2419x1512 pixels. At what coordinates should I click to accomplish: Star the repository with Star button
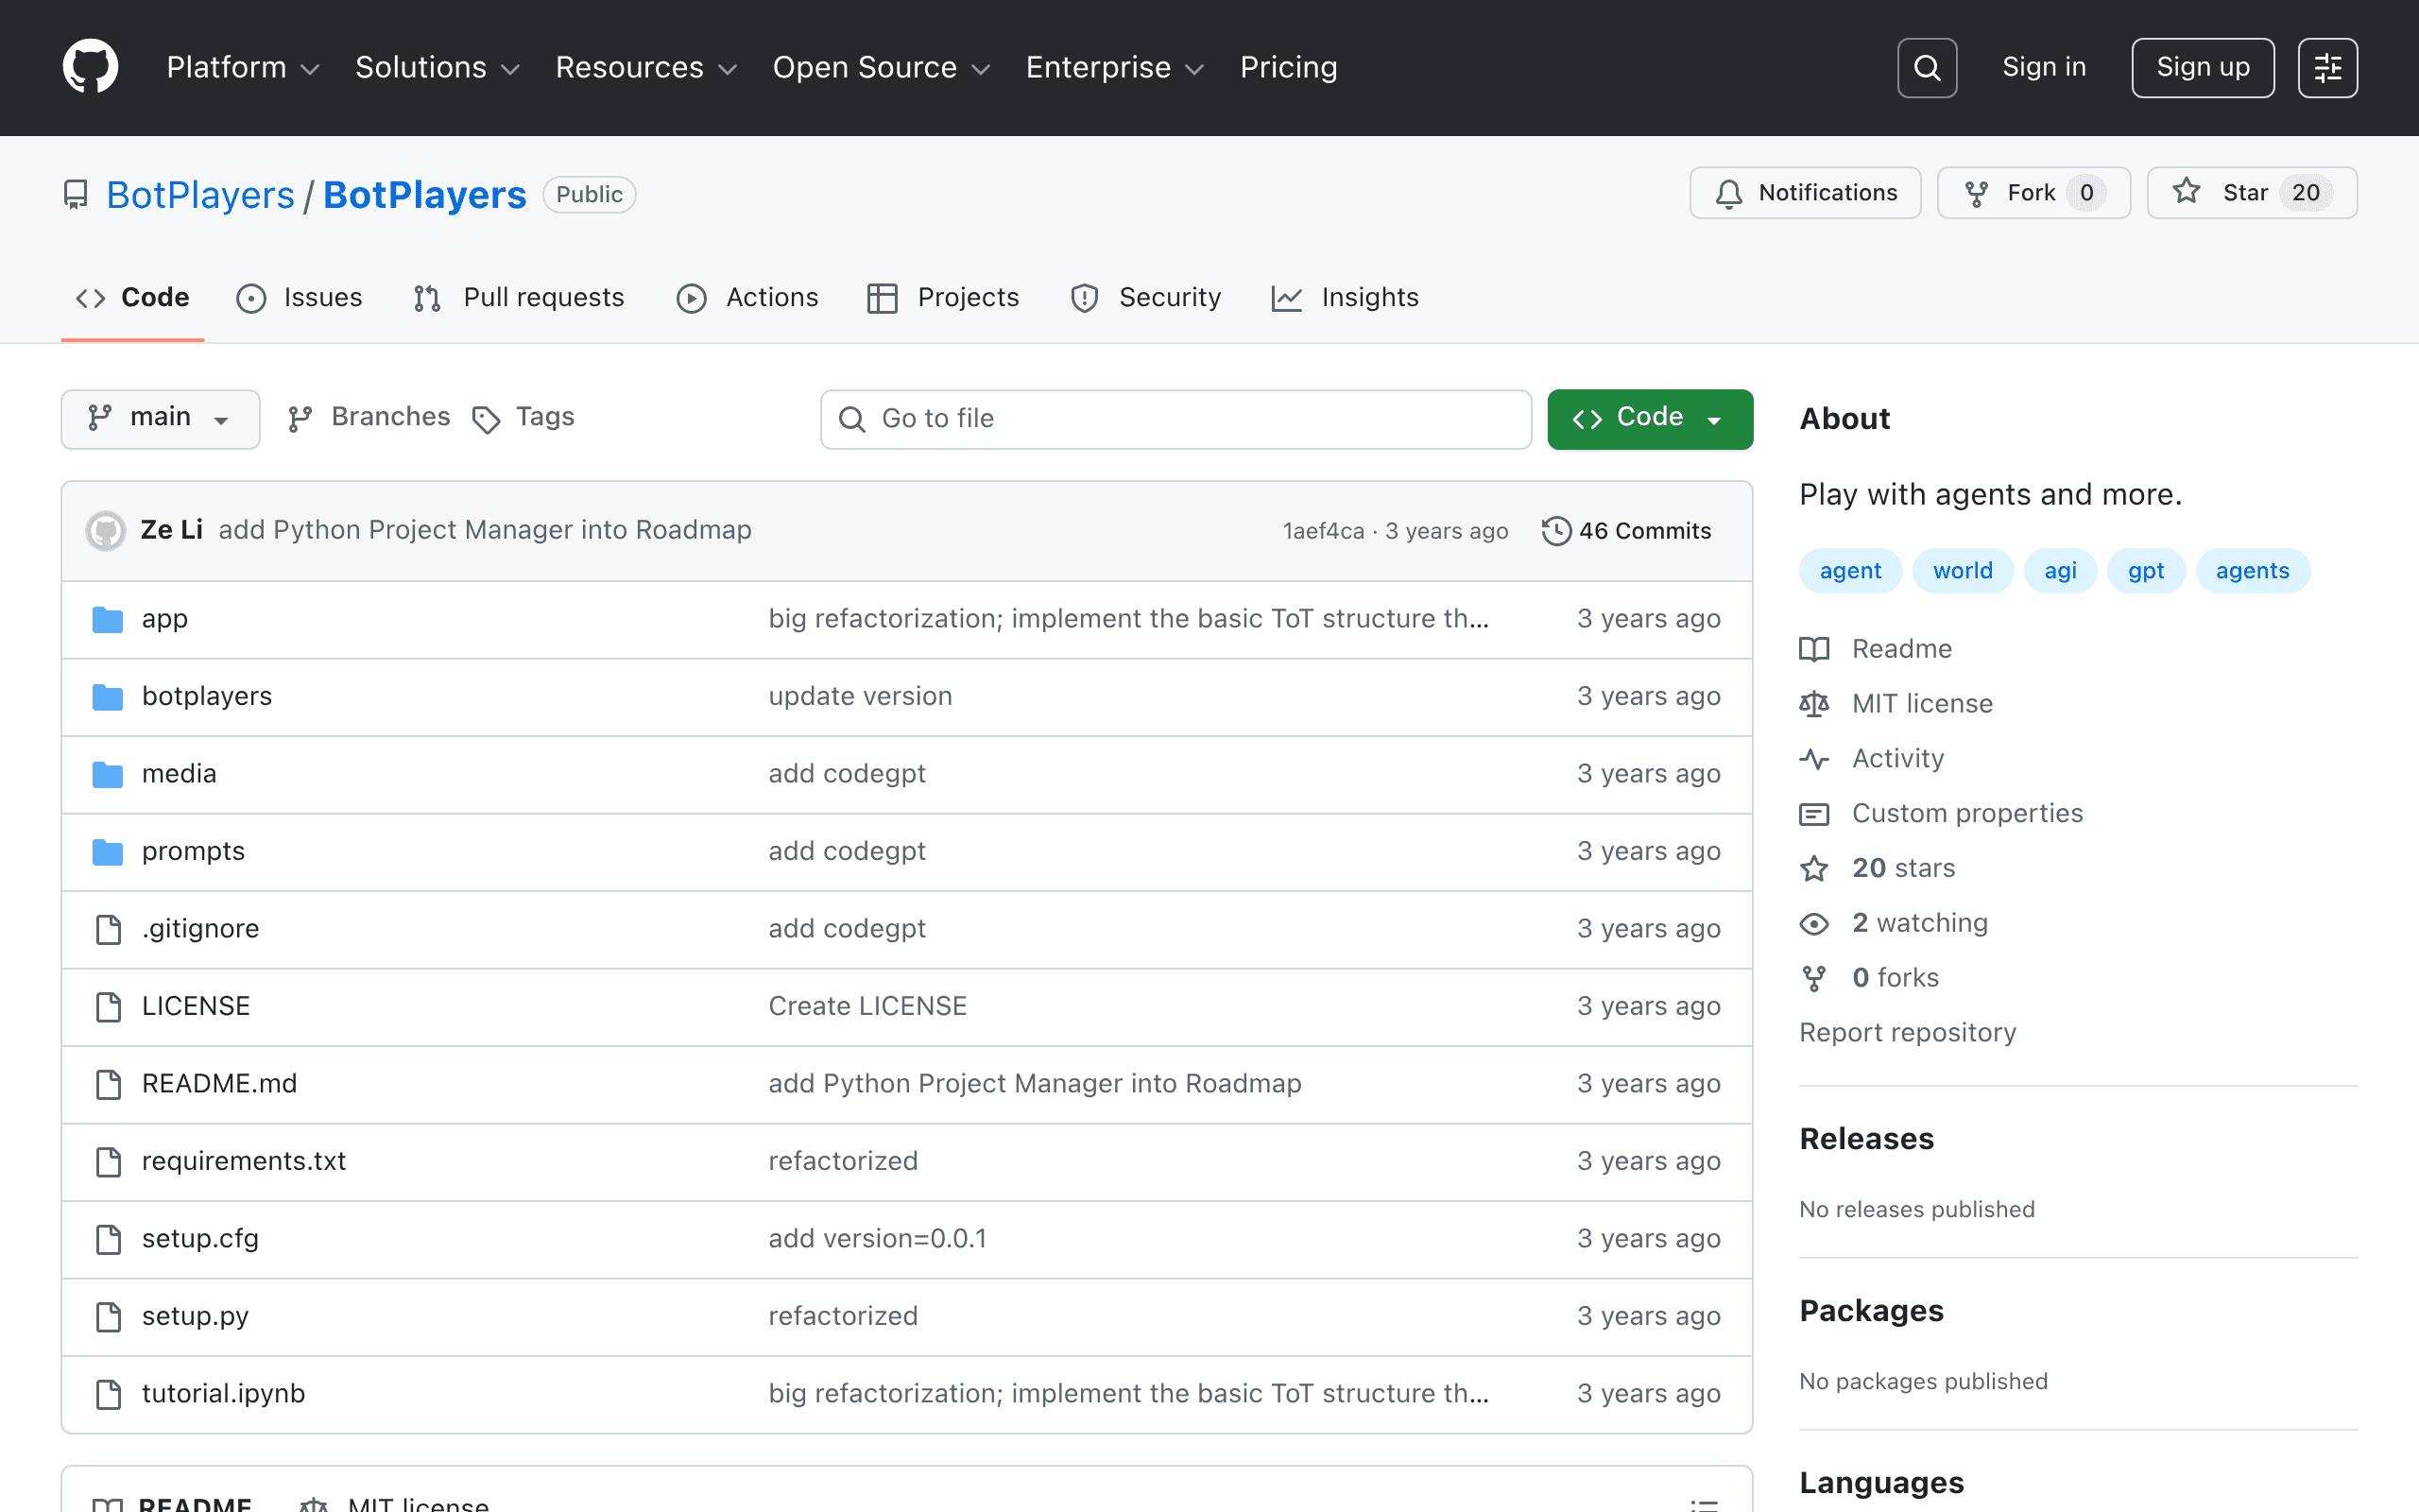click(2252, 193)
